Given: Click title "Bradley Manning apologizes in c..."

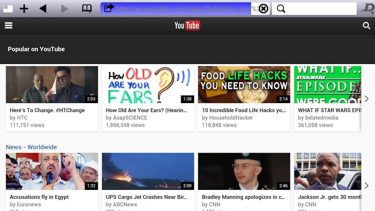Looking at the screenshot, I should pyautogui.click(x=243, y=197).
